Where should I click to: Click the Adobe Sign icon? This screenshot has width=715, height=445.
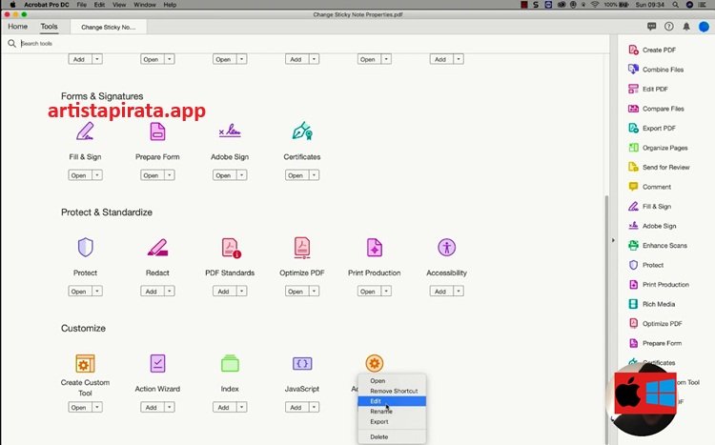pyautogui.click(x=230, y=131)
